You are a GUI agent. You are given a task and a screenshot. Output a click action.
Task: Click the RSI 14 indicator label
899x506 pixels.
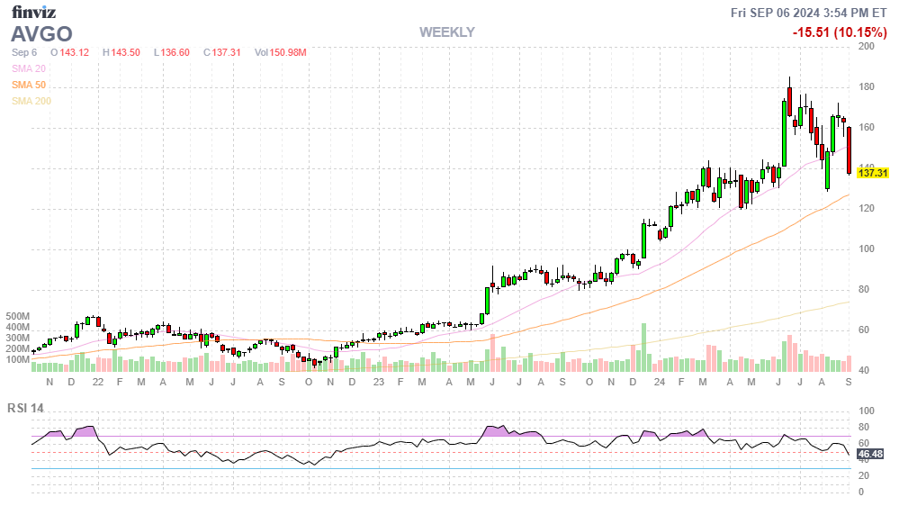(x=25, y=408)
